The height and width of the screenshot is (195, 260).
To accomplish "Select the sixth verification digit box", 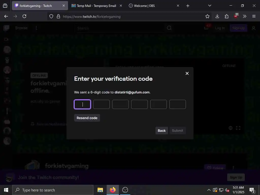I will click(177, 104).
